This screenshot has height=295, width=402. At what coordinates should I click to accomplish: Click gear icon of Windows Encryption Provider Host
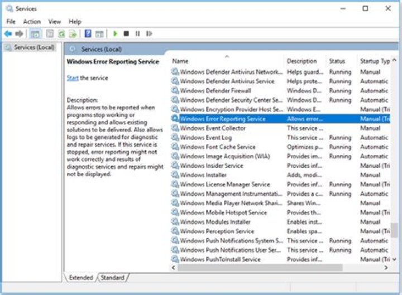(175, 109)
